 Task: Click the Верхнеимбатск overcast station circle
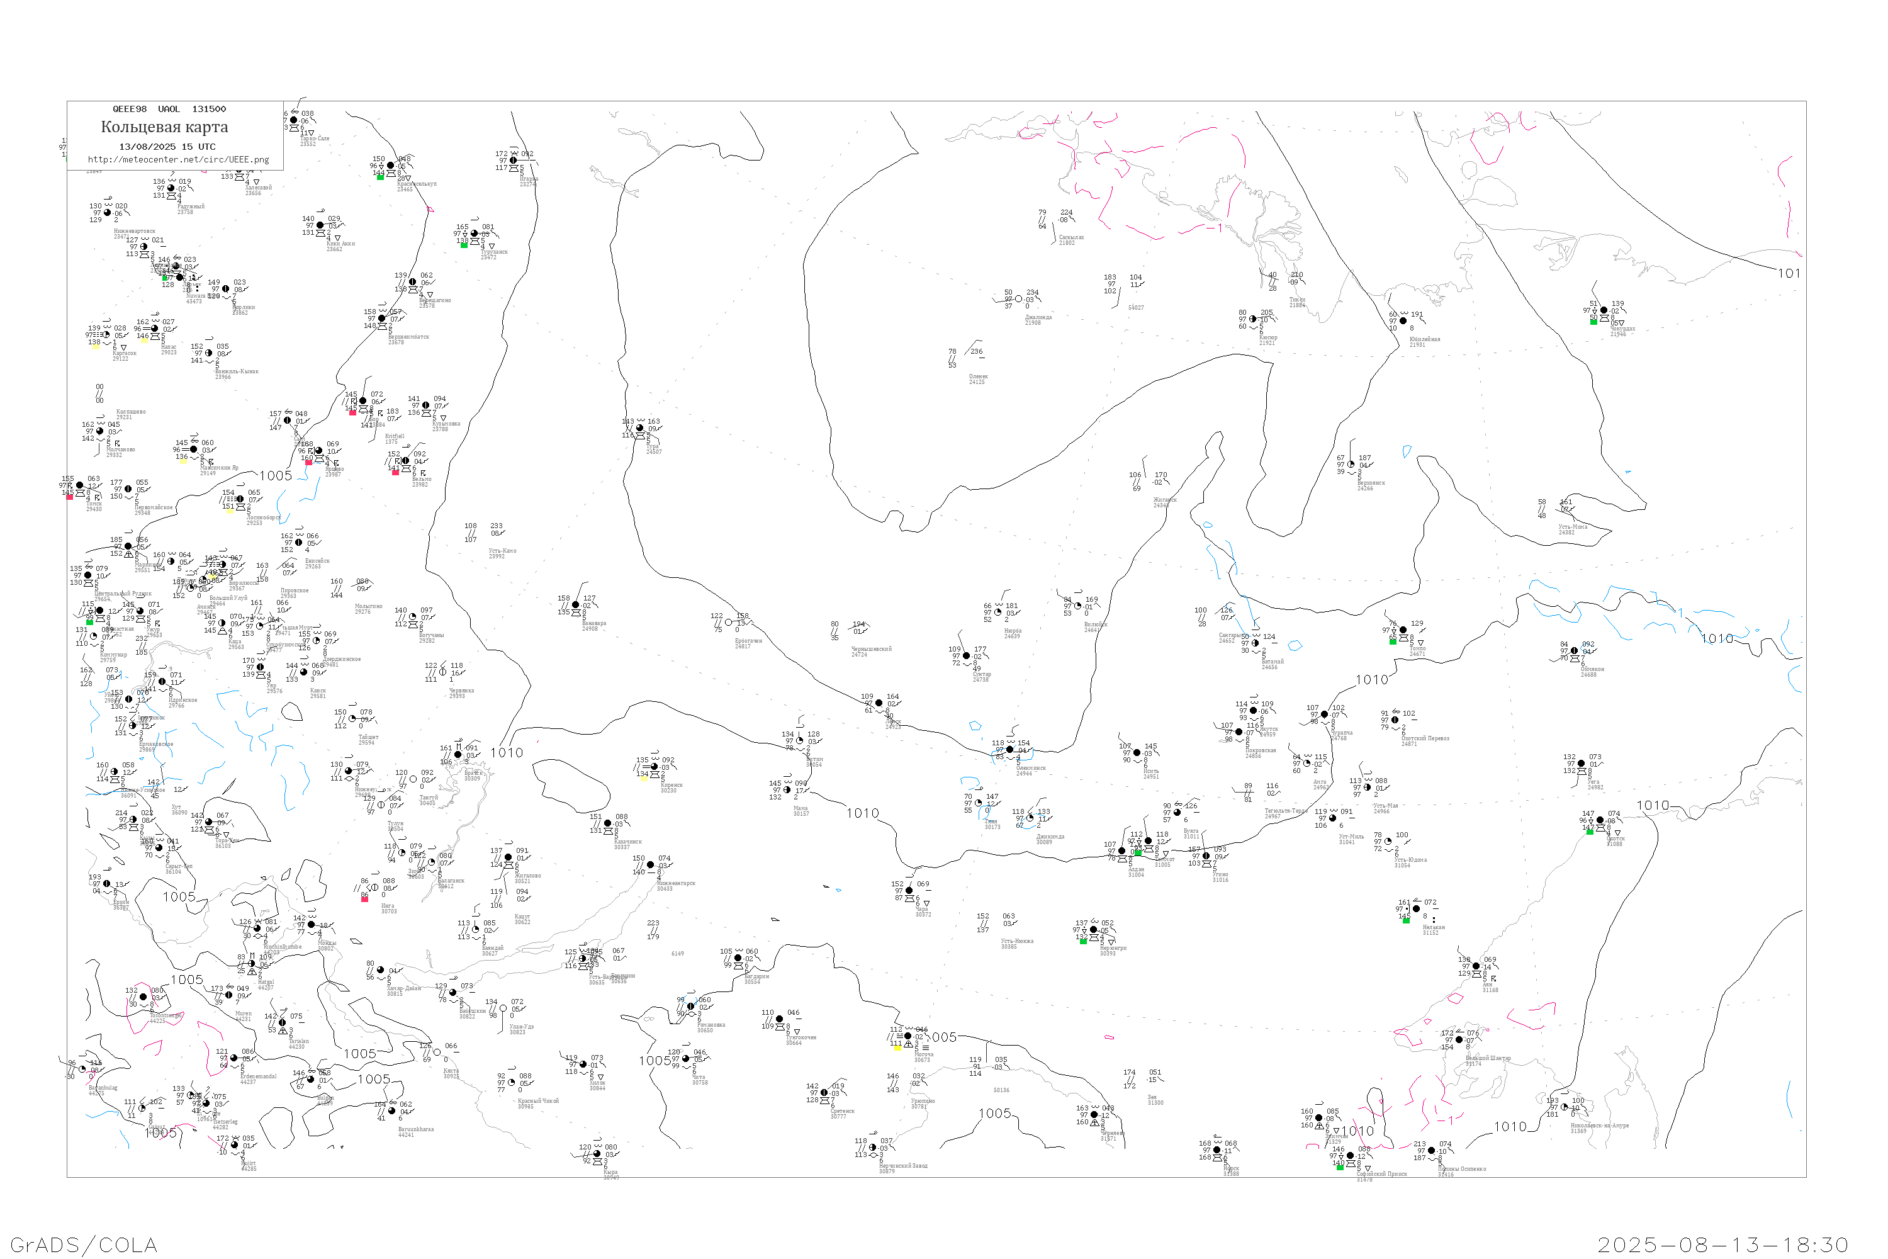point(382,319)
